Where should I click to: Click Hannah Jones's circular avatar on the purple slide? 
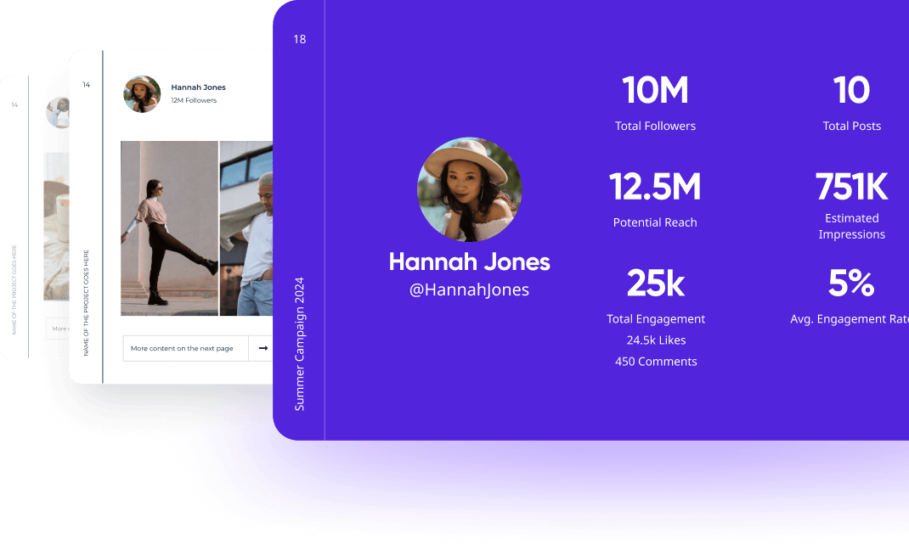[x=469, y=189]
